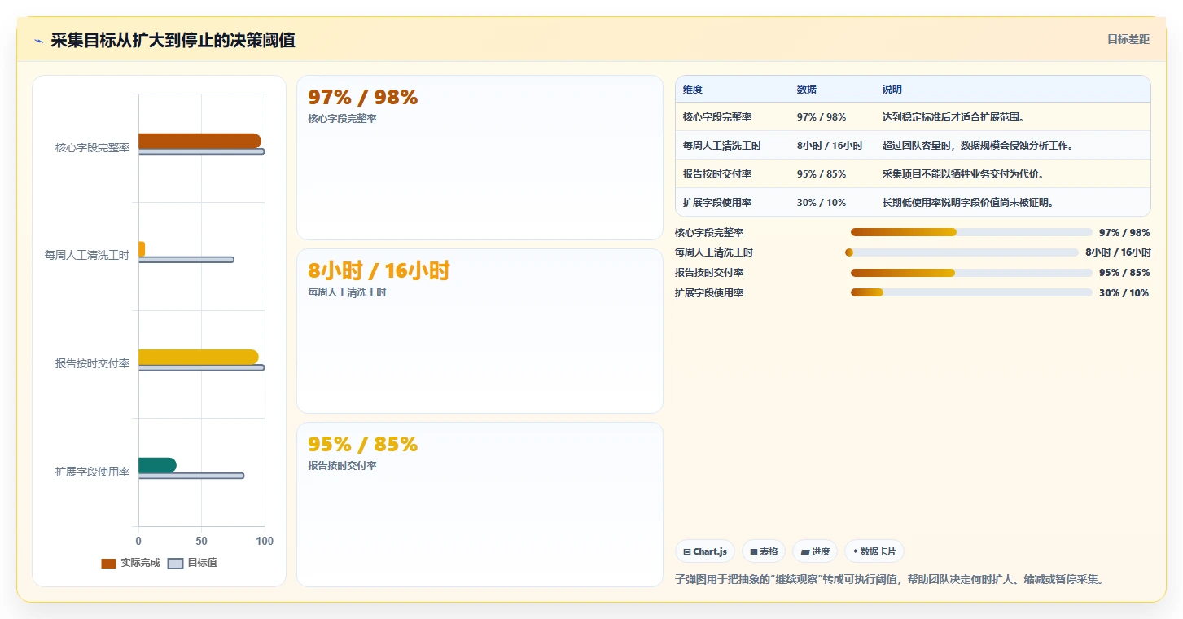Image resolution: width=1183 pixels, height=619 pixels.
Task: Click the 报告按时交付率 progress bar
Action: coord(971,273)
